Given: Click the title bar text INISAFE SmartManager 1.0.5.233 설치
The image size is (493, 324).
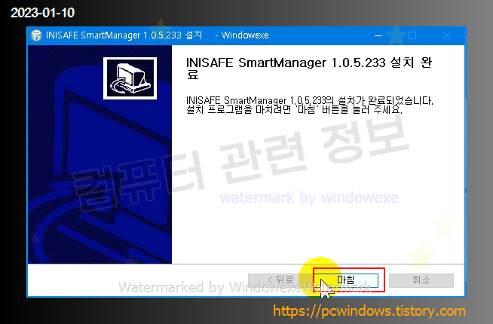Looking at the screenshot, I should [124, 35].
